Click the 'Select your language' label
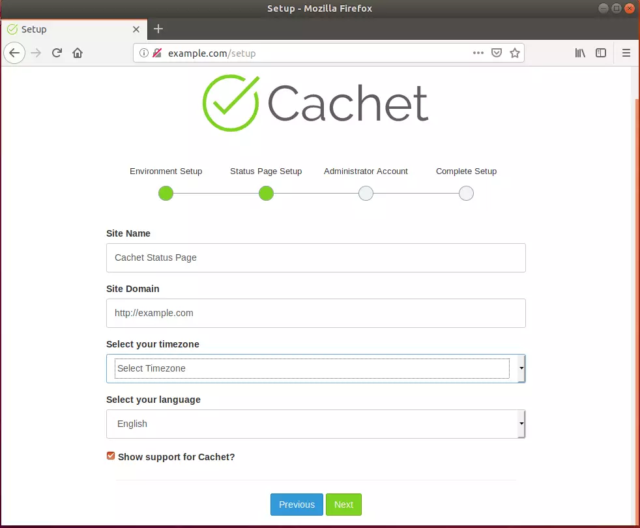The image size is (640, 528). pyautogui.click(x=153, y=400)
